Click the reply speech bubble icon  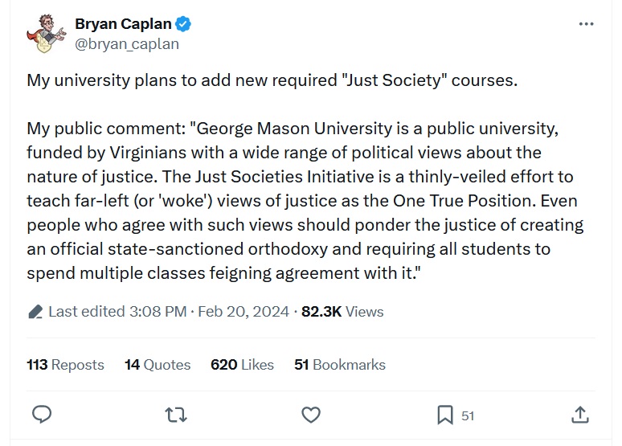tap(42, 415)
